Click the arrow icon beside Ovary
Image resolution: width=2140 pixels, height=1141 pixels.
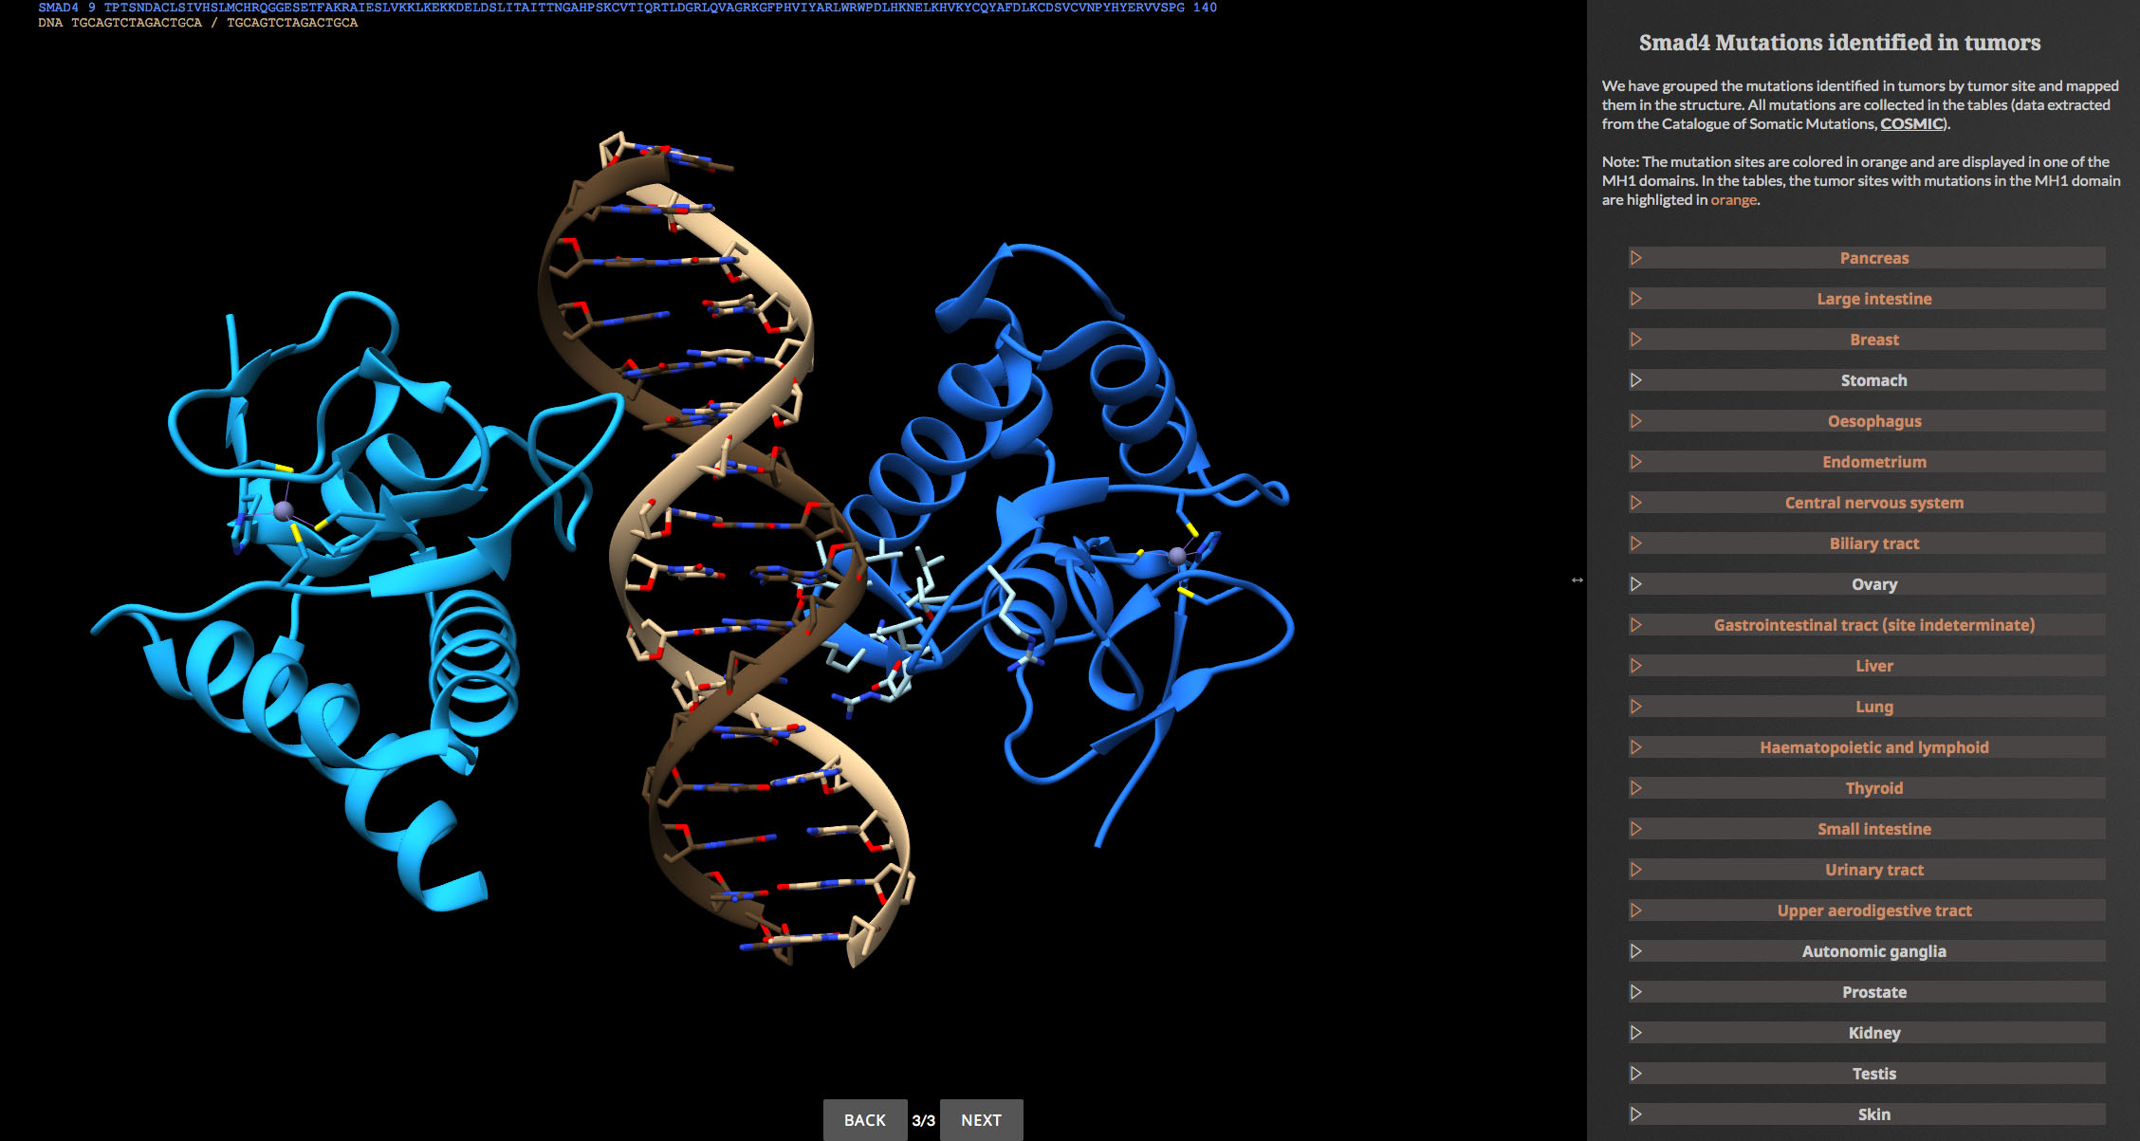pyautogui.click(x=1635, y=584)
